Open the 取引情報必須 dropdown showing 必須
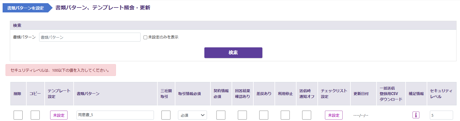The width and height of the screenshot is (460, 121). (192, 115)
